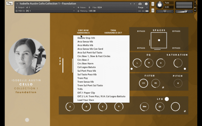Click the camera snapshot icon
The width and height of the screenshot is (202, 126).
[140, 4]
